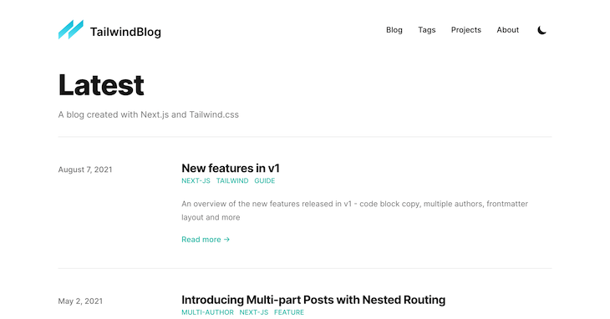Select the FEATURE tag
Viewport: 610px width, 319px height.
[x=289, y=312]
